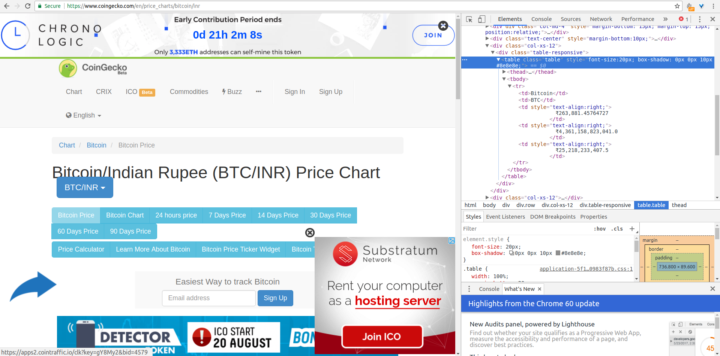The image size is (720, 356).
Task: Toggle the :hov element state filter
Action: point(600,229)
